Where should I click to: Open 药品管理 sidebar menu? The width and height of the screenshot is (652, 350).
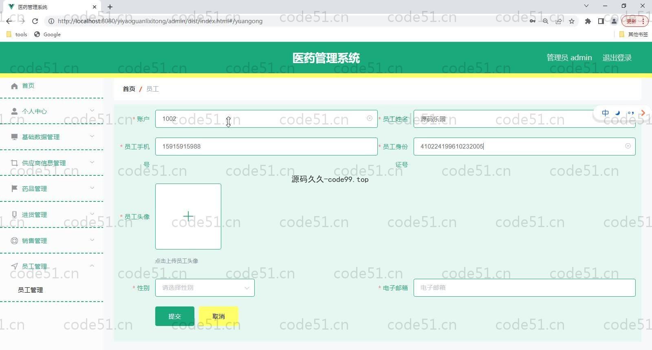pyautogui.click(x=34, y=188)
